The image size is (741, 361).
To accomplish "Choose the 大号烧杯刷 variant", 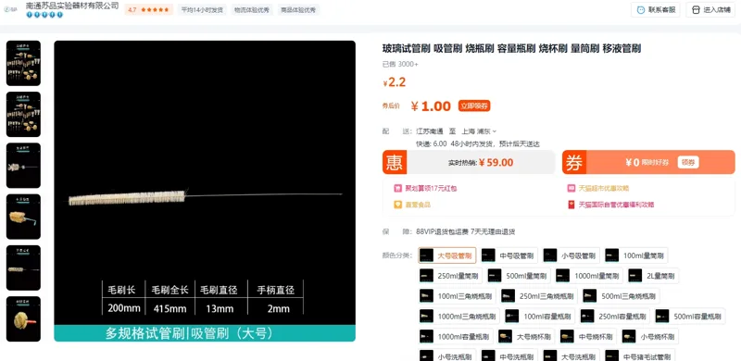I will click(x=526, y=336).
